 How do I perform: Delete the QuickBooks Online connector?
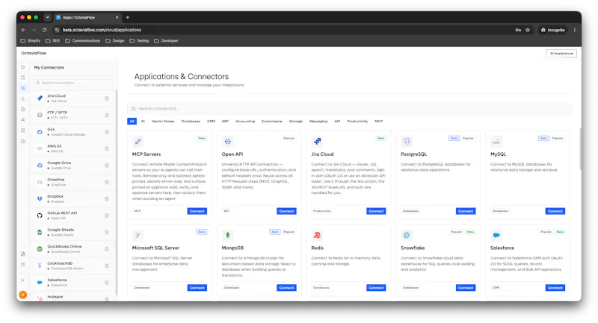pos(107,249)
